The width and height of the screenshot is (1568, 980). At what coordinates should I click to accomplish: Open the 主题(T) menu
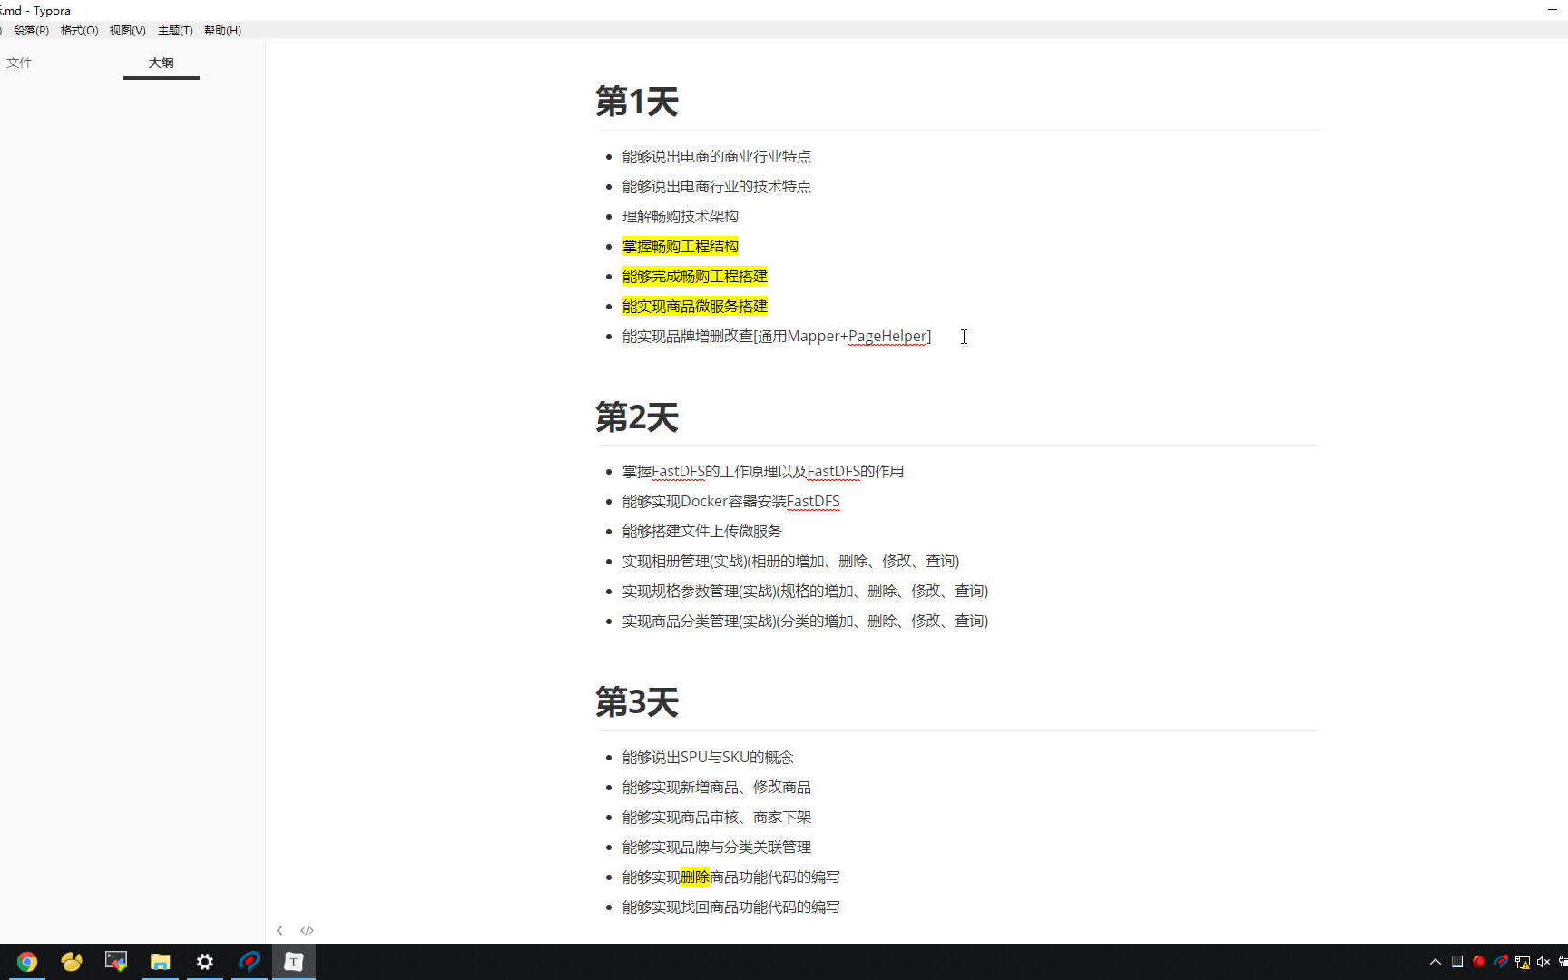tap(174, 30)
